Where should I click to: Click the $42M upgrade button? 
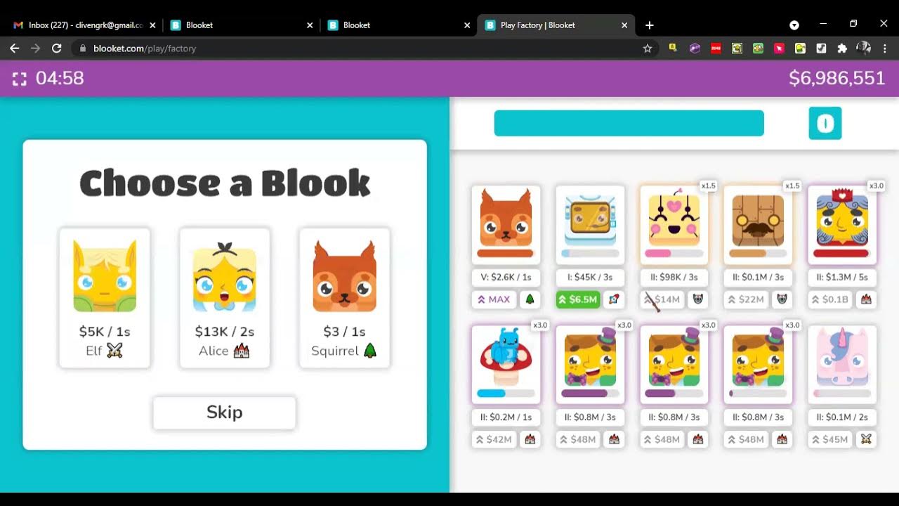point(494,440)
